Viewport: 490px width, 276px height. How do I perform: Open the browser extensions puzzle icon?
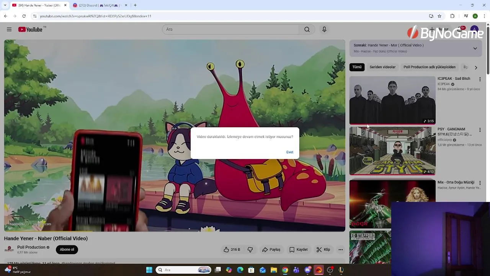pyautogui.click(x=452, y=16)
